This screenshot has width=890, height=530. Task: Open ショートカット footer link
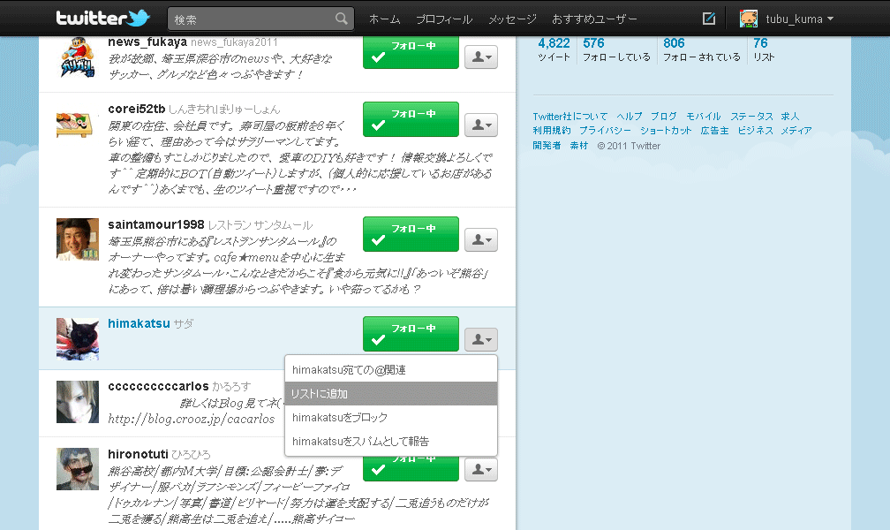[666, 131]
